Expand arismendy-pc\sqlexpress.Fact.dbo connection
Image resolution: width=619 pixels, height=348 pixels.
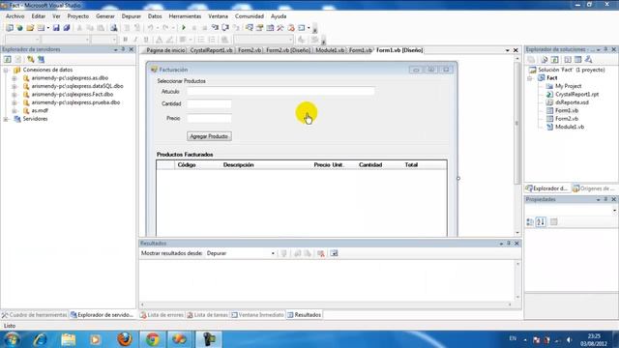[x=15, y=95]
